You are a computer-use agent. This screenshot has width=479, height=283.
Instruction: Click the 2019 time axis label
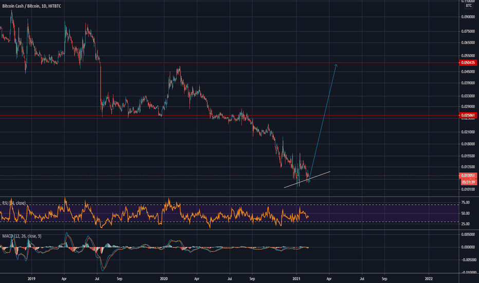(x=31, y=279)
